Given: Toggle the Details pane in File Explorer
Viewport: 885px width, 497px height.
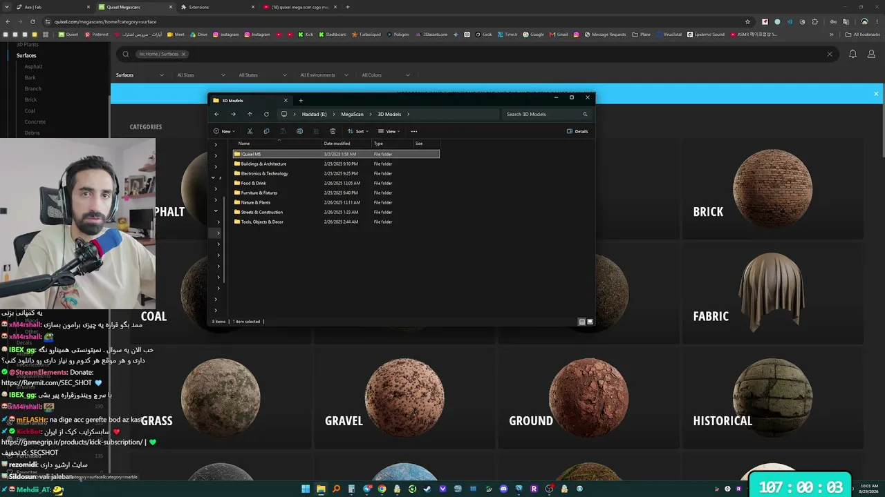Looking at the screenshot, I should (577, 131).
